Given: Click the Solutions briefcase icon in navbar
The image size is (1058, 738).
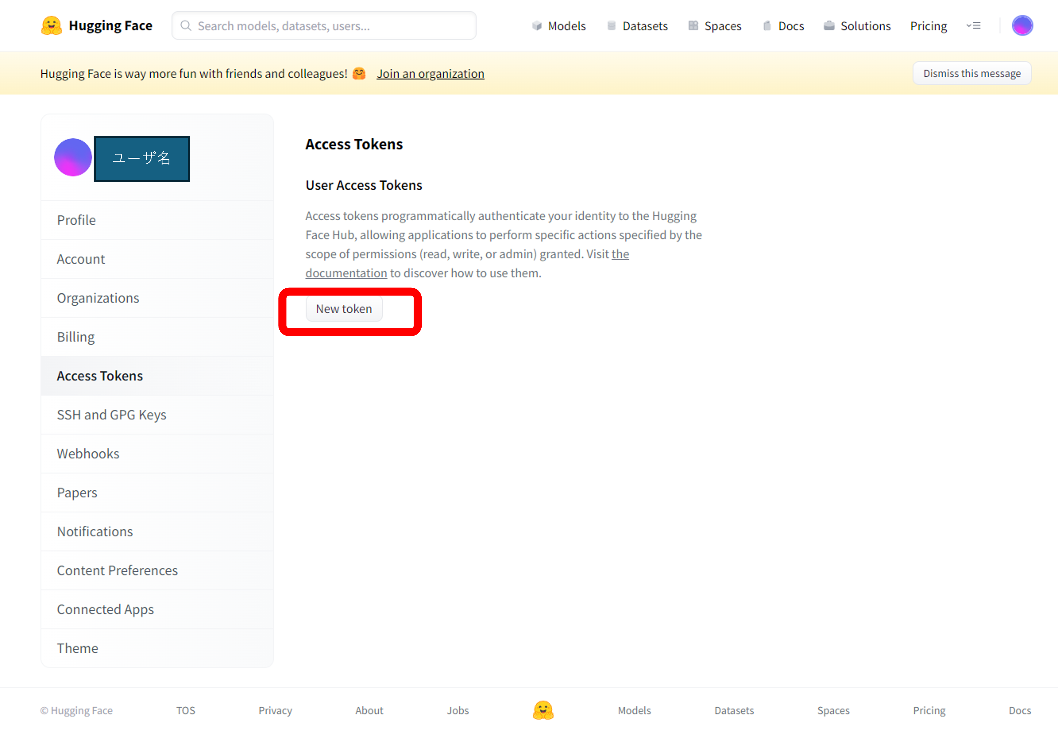Looking at the screenshot, I should coord(829,26).
